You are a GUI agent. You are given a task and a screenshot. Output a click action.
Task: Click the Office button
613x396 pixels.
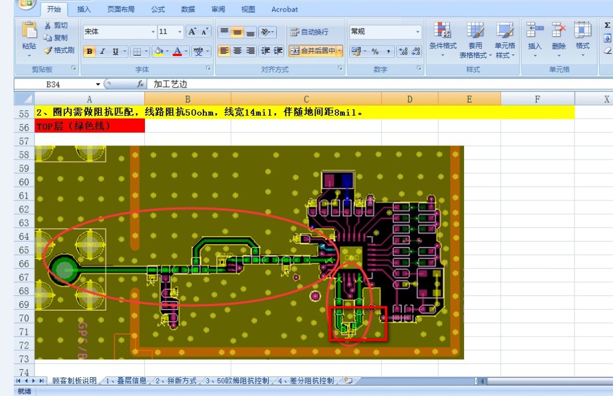click(26, 3)
